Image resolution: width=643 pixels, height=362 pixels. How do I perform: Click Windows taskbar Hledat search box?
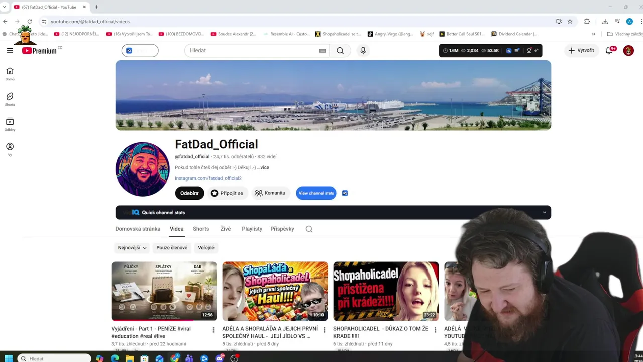(x=54, y=358)
